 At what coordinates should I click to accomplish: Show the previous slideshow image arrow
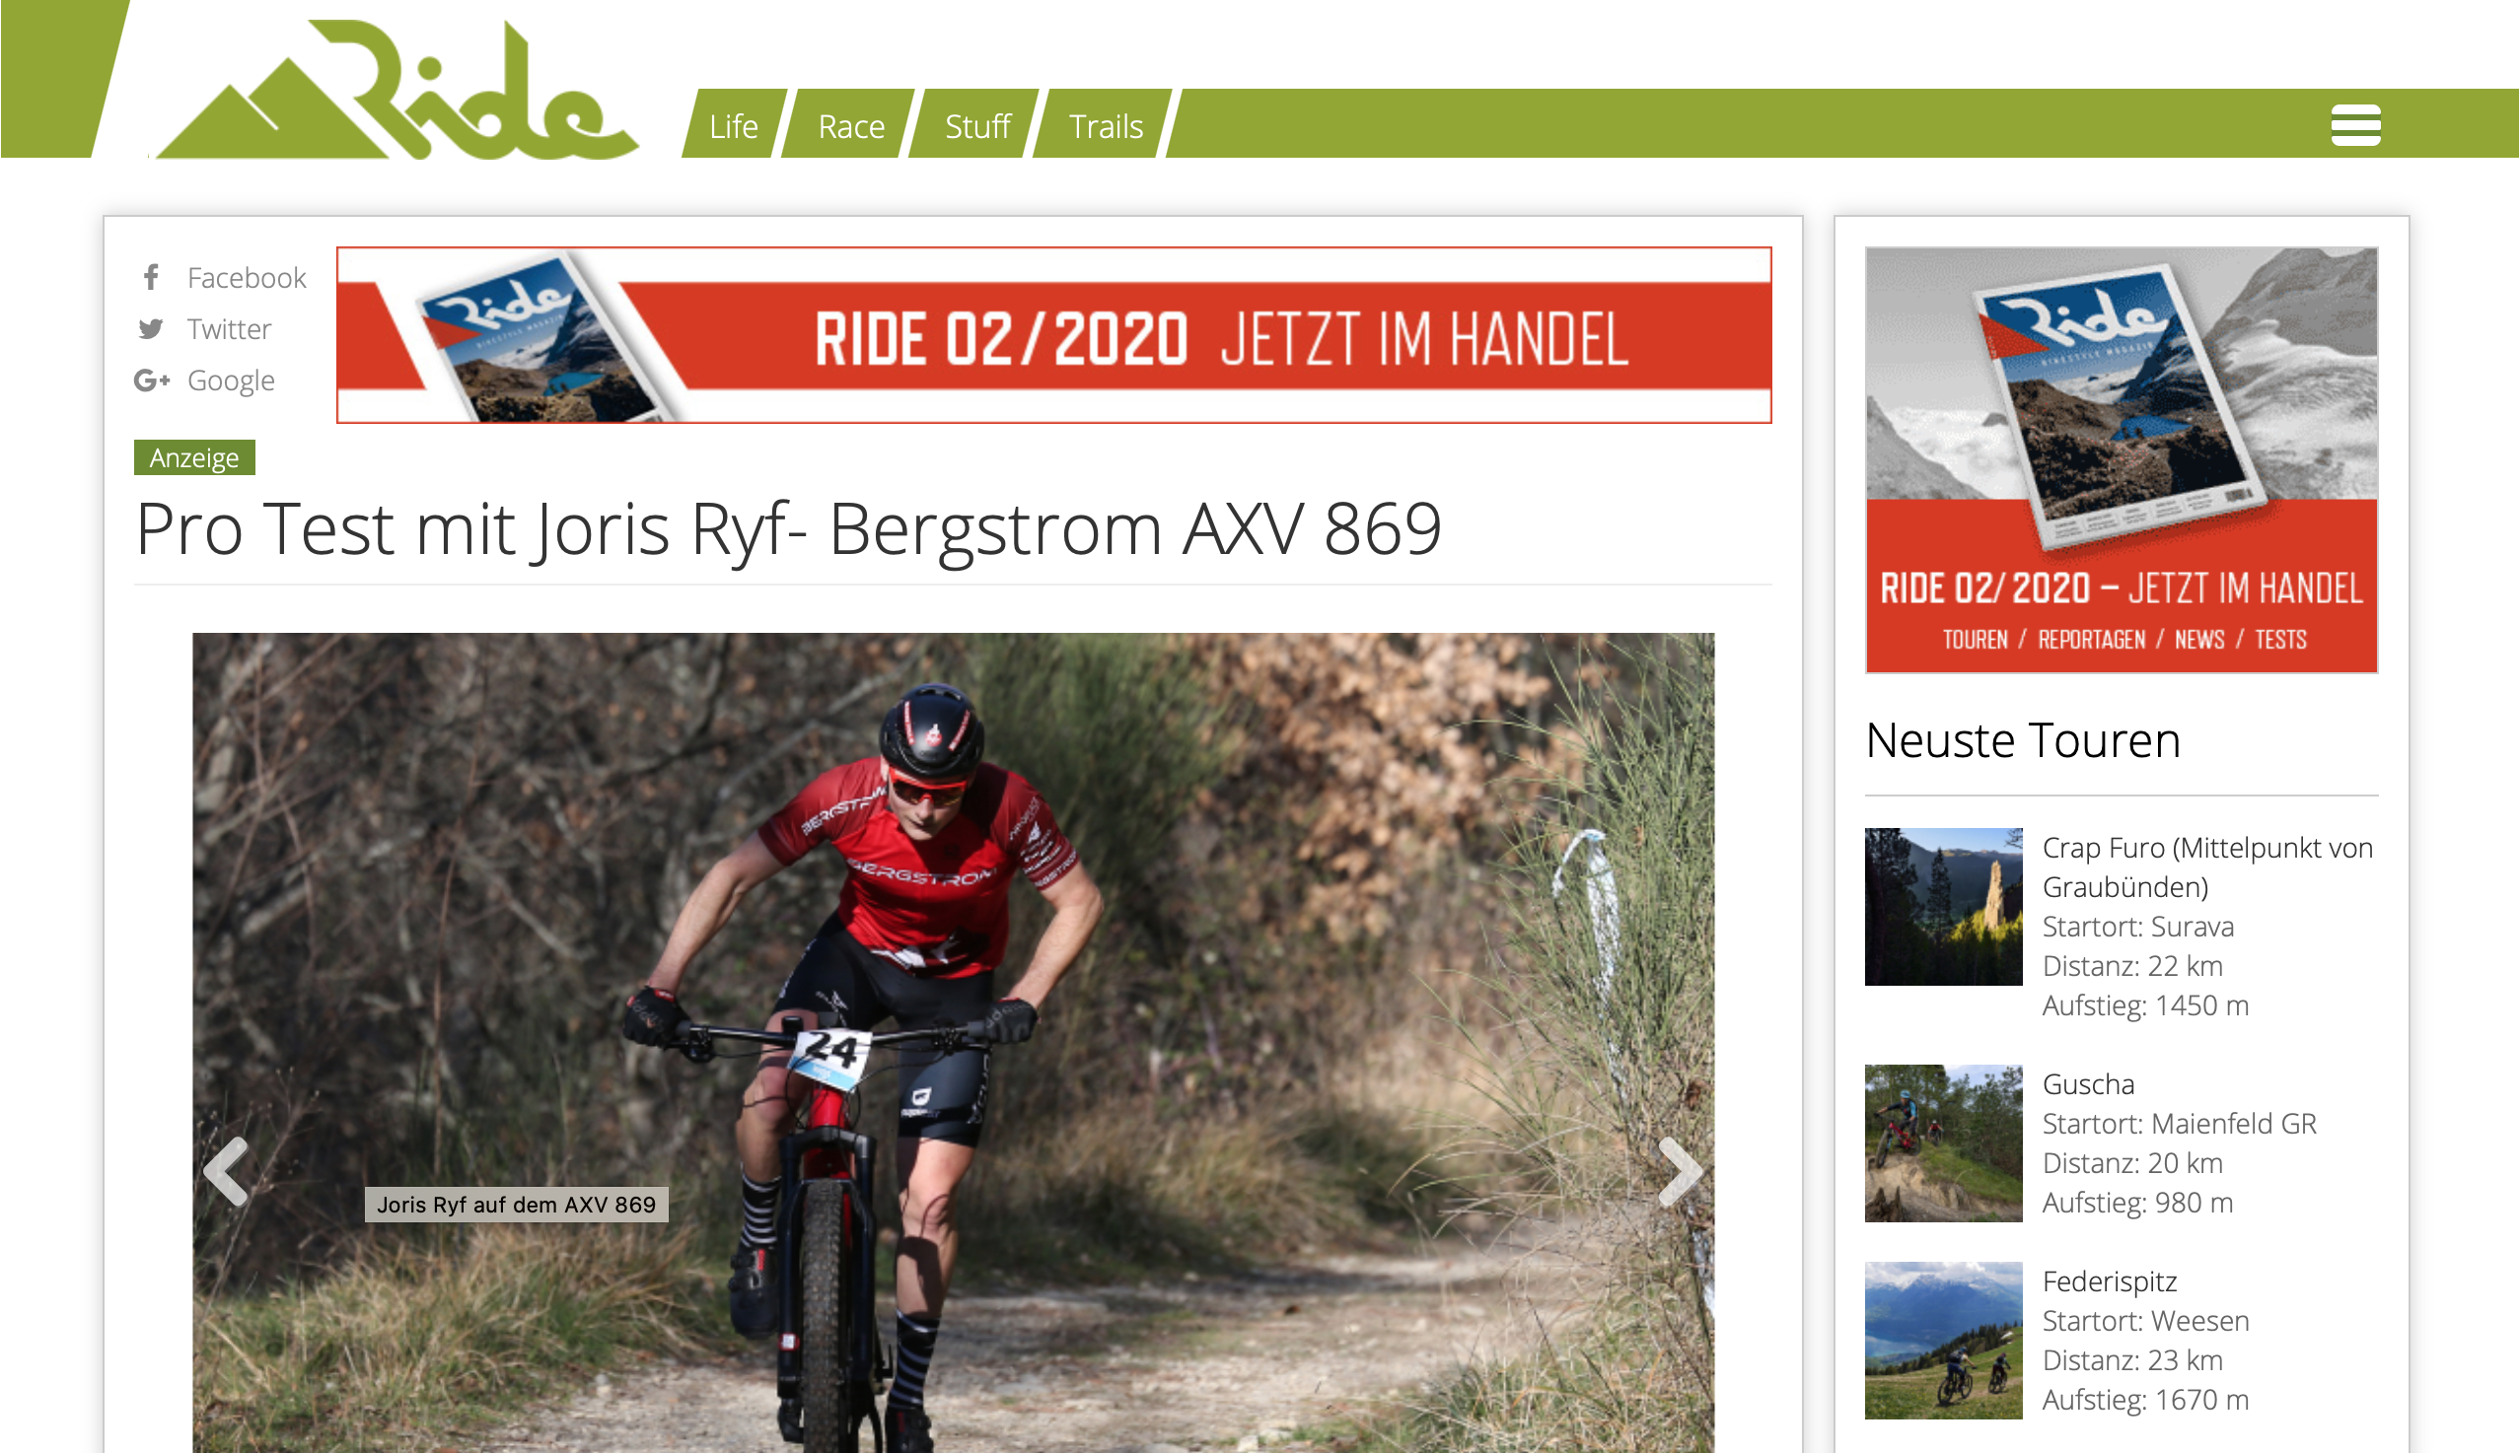226,1171
